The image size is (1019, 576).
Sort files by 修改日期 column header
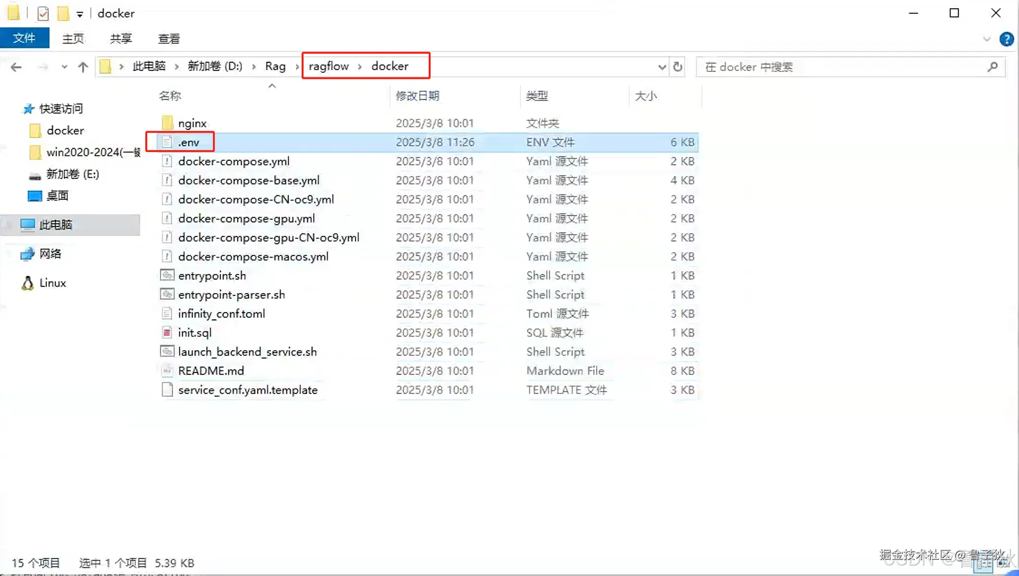417,96
